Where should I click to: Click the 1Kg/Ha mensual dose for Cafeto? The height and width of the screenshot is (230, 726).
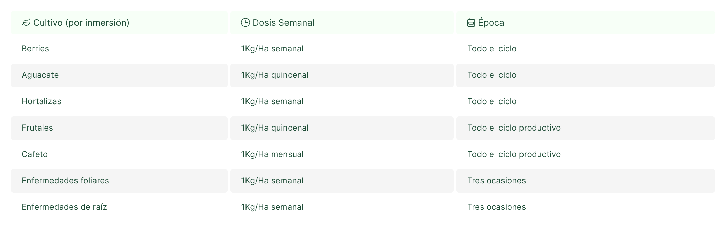pos(272,154)
